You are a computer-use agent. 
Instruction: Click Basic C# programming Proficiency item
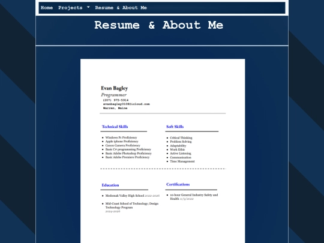tap(128, 149)
